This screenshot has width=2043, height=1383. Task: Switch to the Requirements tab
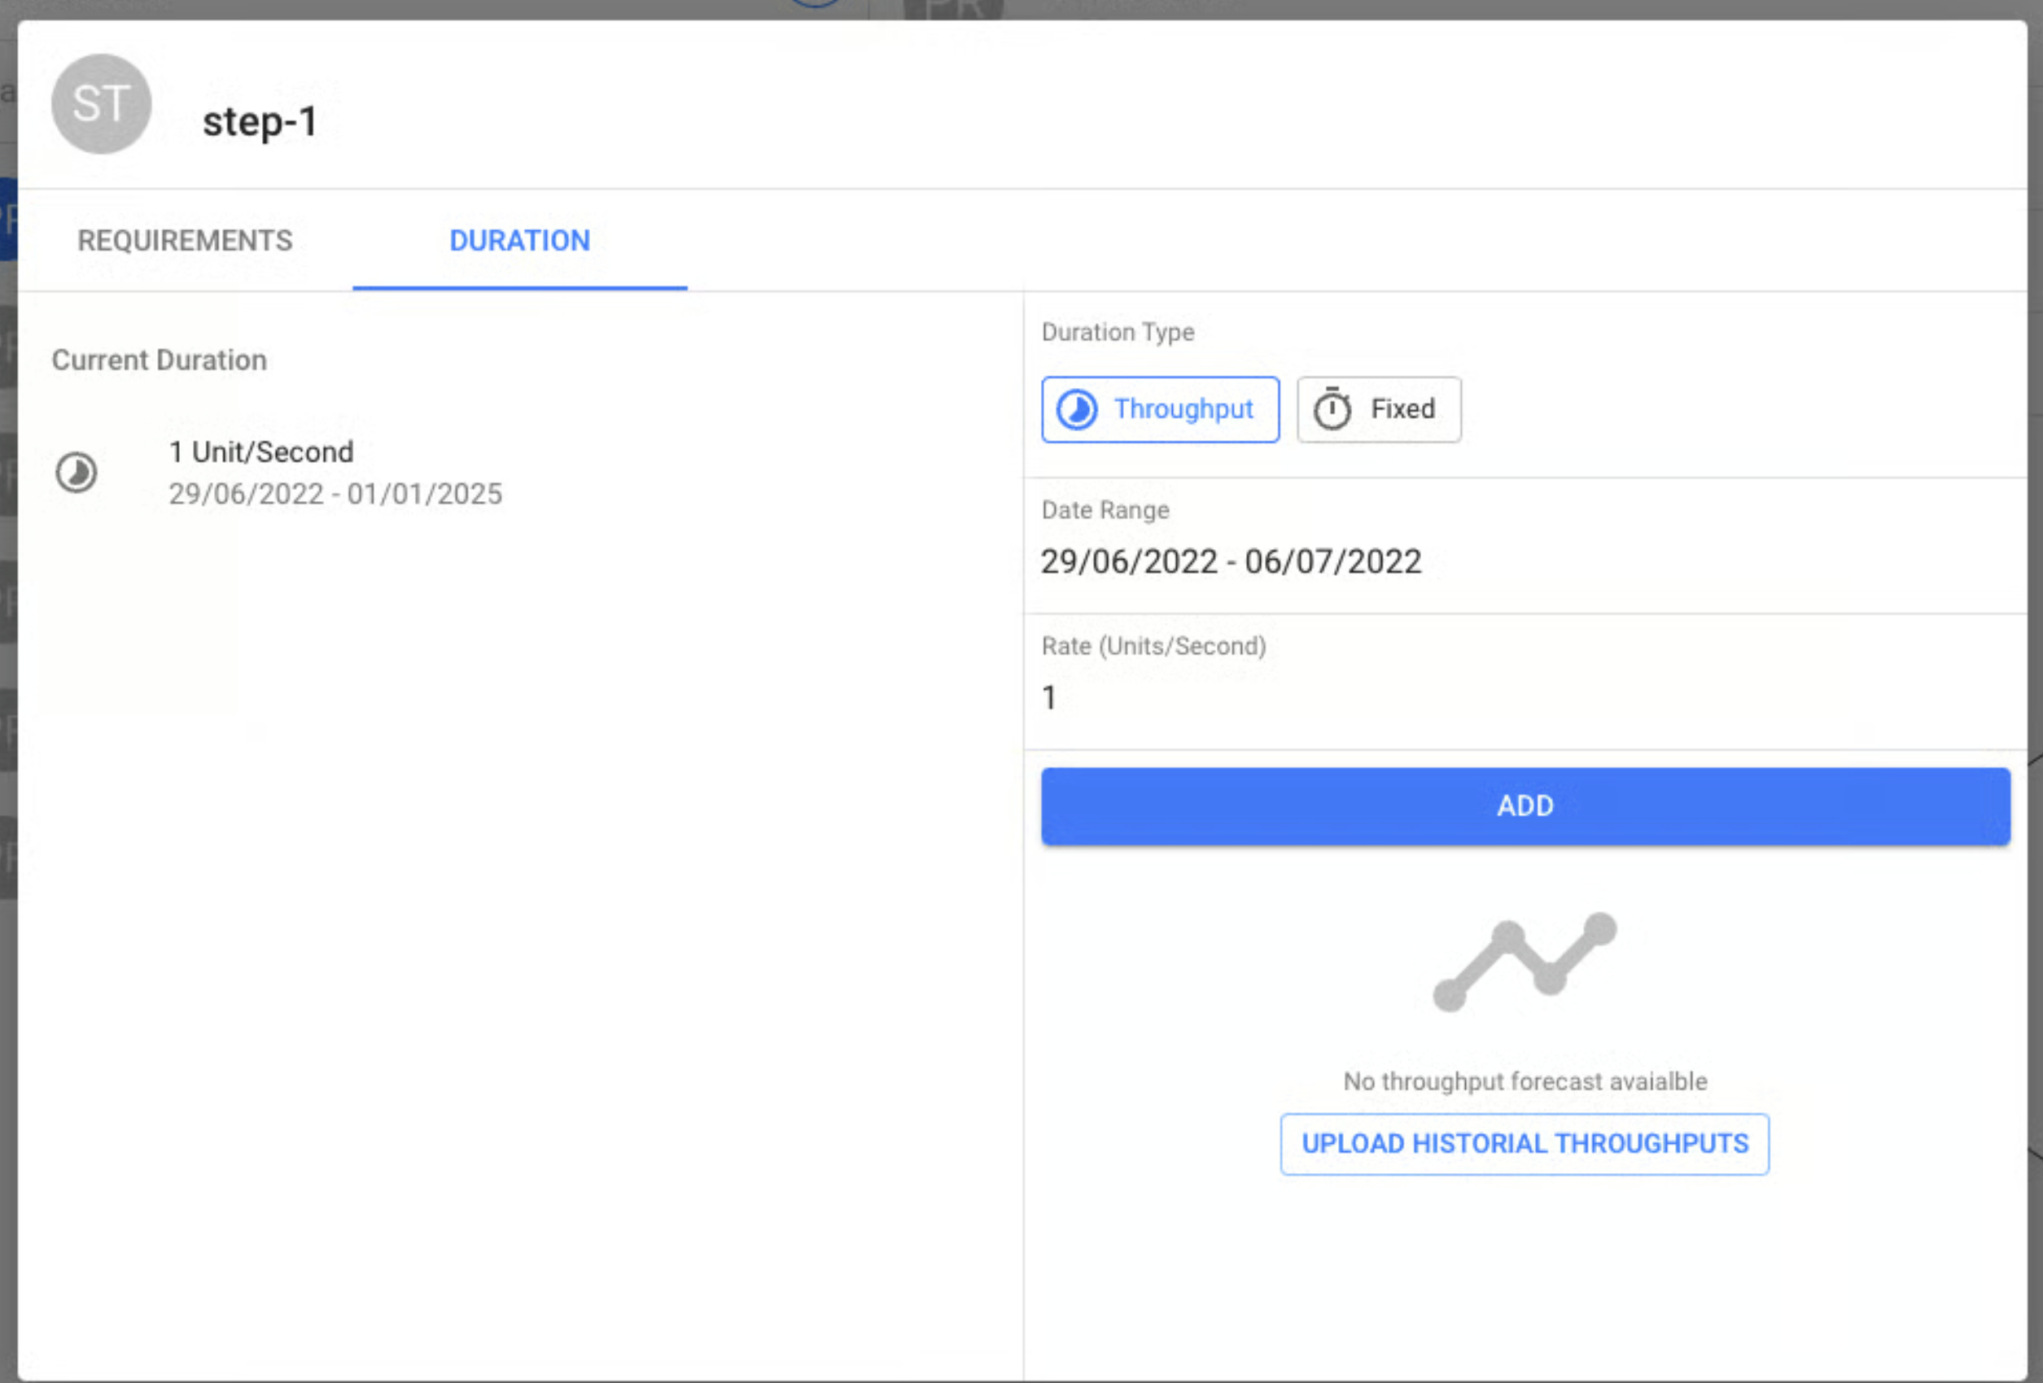pyautogui.click(x=185, y=241)
